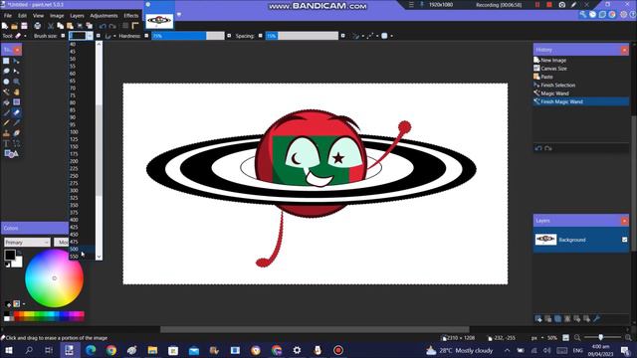Open the File menu

8,16
